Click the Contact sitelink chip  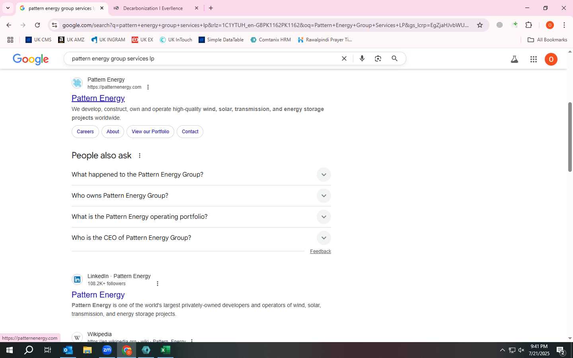pyautogui.click(x=190, y=132)
